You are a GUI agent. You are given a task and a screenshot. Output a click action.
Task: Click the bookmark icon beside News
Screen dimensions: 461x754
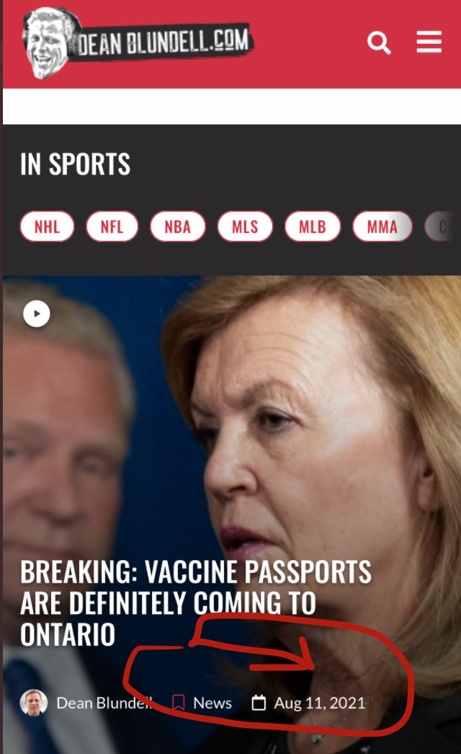point(179,703)
